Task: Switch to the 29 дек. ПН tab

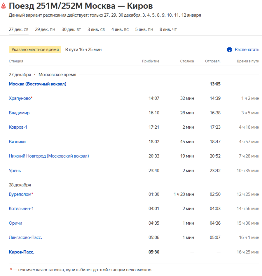Action: click(x=45, y=29)
